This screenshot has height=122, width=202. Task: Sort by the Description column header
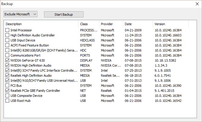(41, 24)
